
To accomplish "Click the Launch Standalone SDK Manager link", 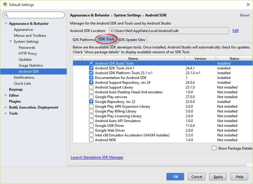I will [x=97, y=157].
